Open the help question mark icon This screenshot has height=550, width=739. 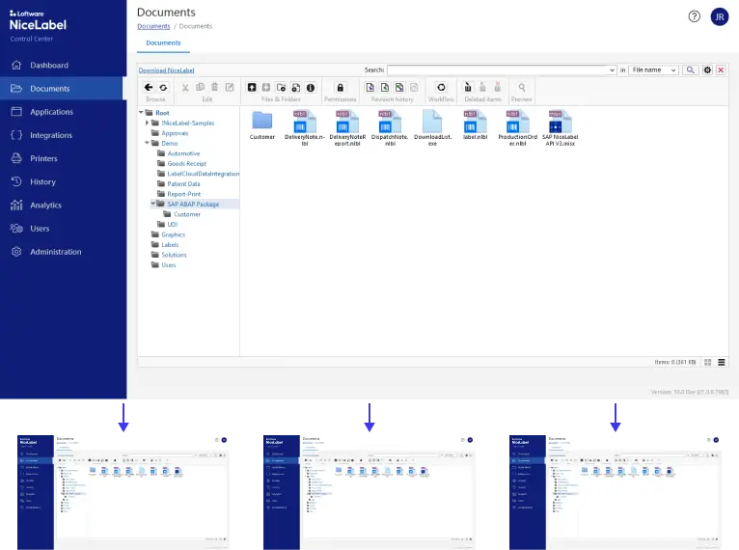(x=695, y=16)
